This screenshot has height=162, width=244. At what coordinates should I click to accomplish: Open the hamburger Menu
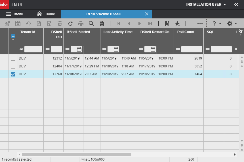[x=15, y=14]
